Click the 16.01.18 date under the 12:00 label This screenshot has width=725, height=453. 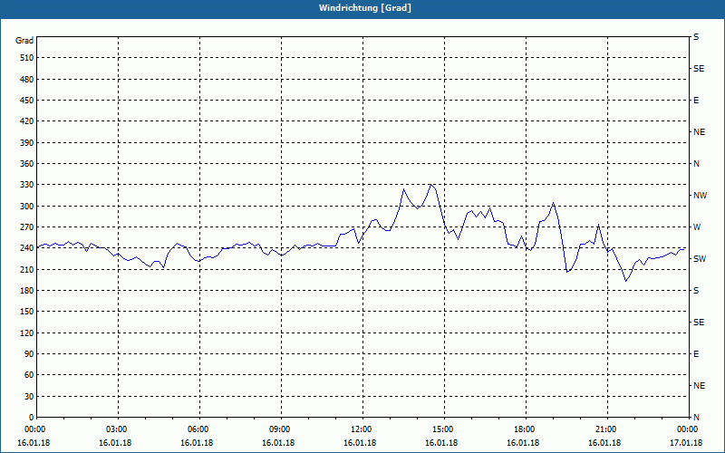click(x=360, y=443)
